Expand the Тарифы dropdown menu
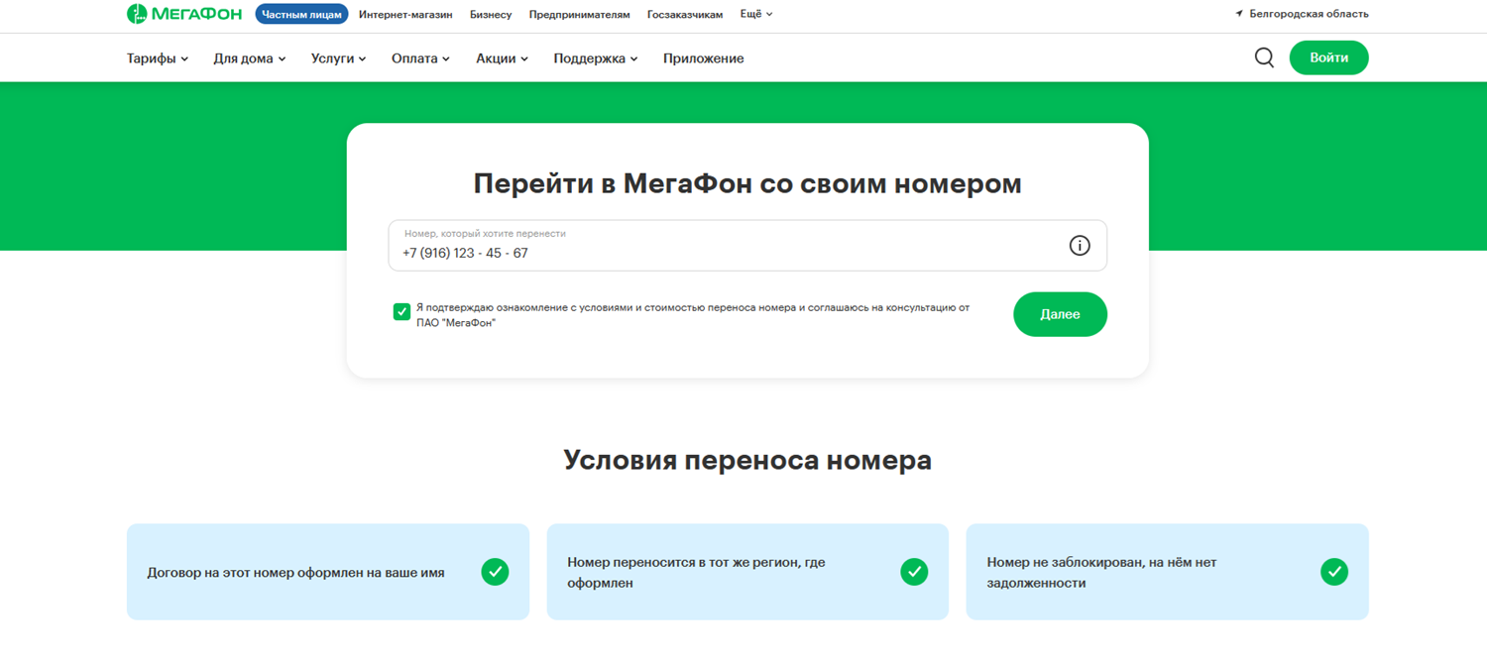The height and width of the screenshot is (664, 1487). pyautogui.click(x=158, y=58)
